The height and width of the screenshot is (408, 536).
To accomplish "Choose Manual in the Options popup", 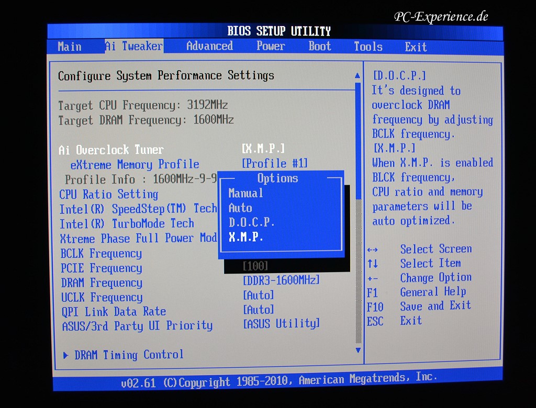I will pyautogui.click(x=246, y=193).
